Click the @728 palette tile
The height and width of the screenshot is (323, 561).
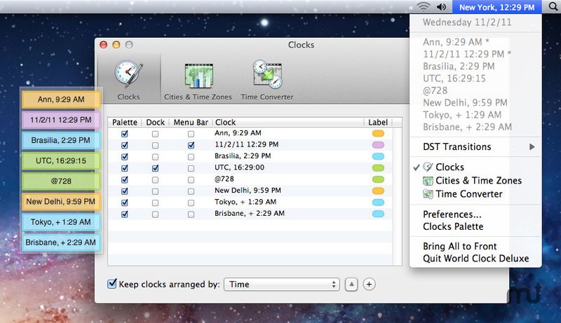point(61,181)
